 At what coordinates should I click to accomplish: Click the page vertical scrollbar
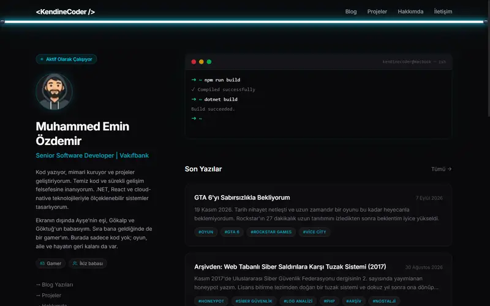(x=488, y=59)
